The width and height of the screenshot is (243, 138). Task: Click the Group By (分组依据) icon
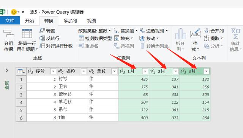coord(9,34)
